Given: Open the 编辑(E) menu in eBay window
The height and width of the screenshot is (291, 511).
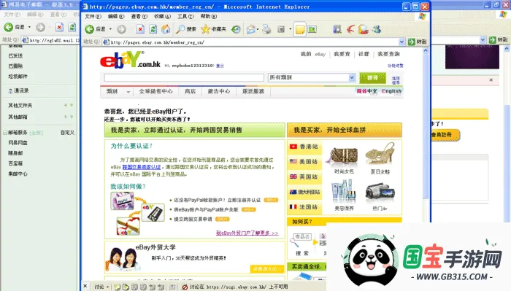Looking at the screenshot, I should pos(116,16).
